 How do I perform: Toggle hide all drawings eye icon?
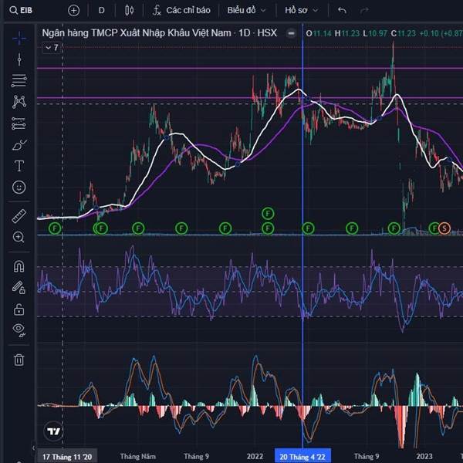[x=19, y=330]
